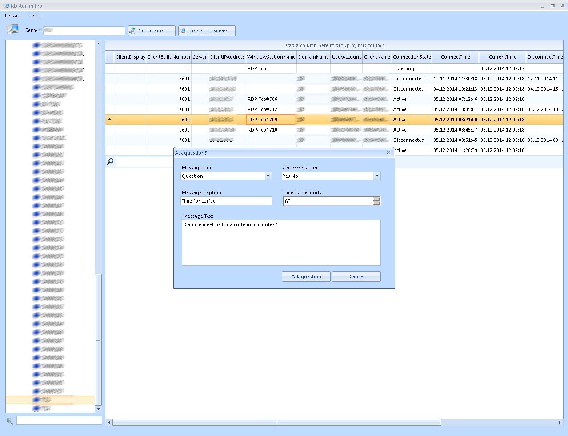Click the ConnectTime column header
The height and width of the screenshot is (436, 568).
click(x=455, y=57)
